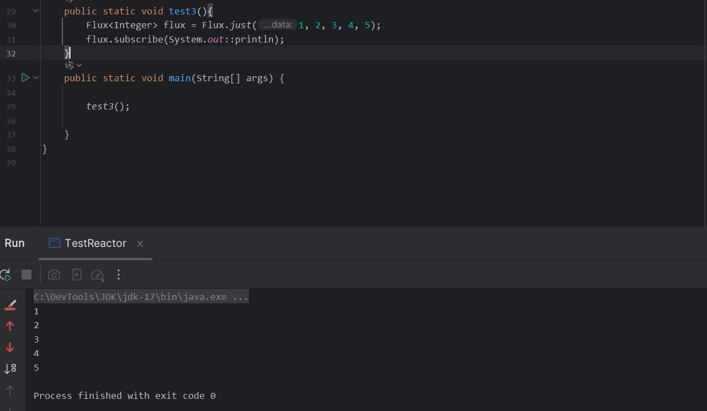
Task: Click the grey Stop process square
Action: click(26, 275)
